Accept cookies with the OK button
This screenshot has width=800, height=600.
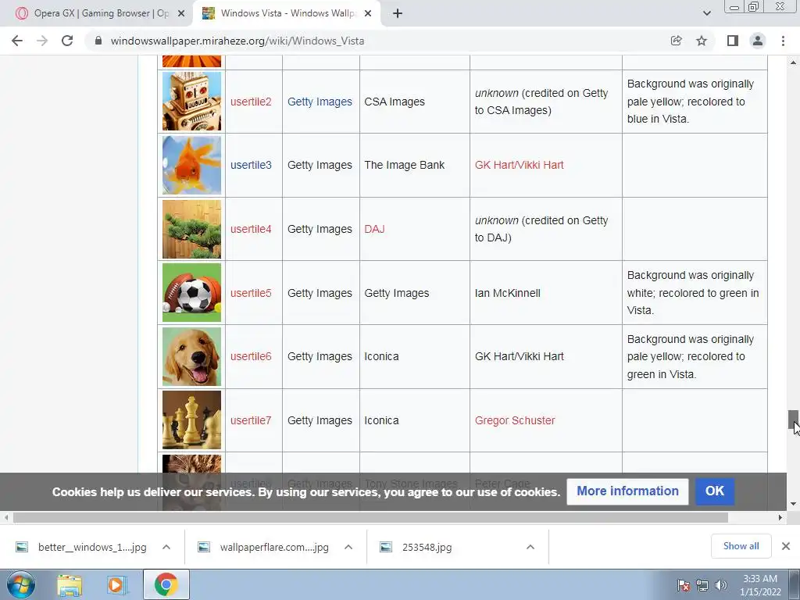pyautogui.click(x=714, y=491)
